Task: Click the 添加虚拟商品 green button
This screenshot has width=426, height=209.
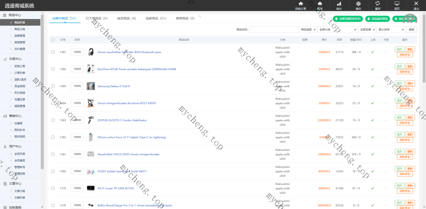Action: 377,19
